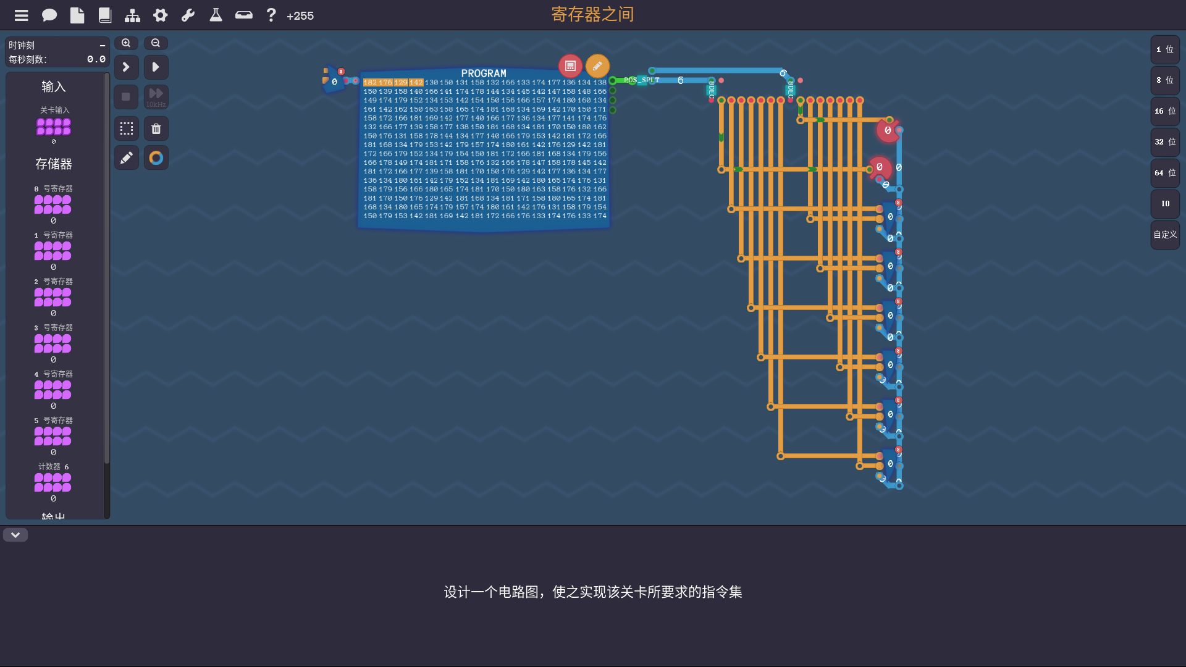1186x667 pixels.
Task: Open the flask lab icon
Action: point(216,15)
